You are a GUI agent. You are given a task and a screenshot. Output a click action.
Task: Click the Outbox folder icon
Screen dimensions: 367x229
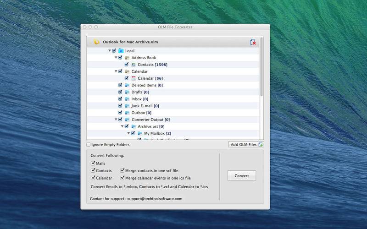tap(127, 113)
